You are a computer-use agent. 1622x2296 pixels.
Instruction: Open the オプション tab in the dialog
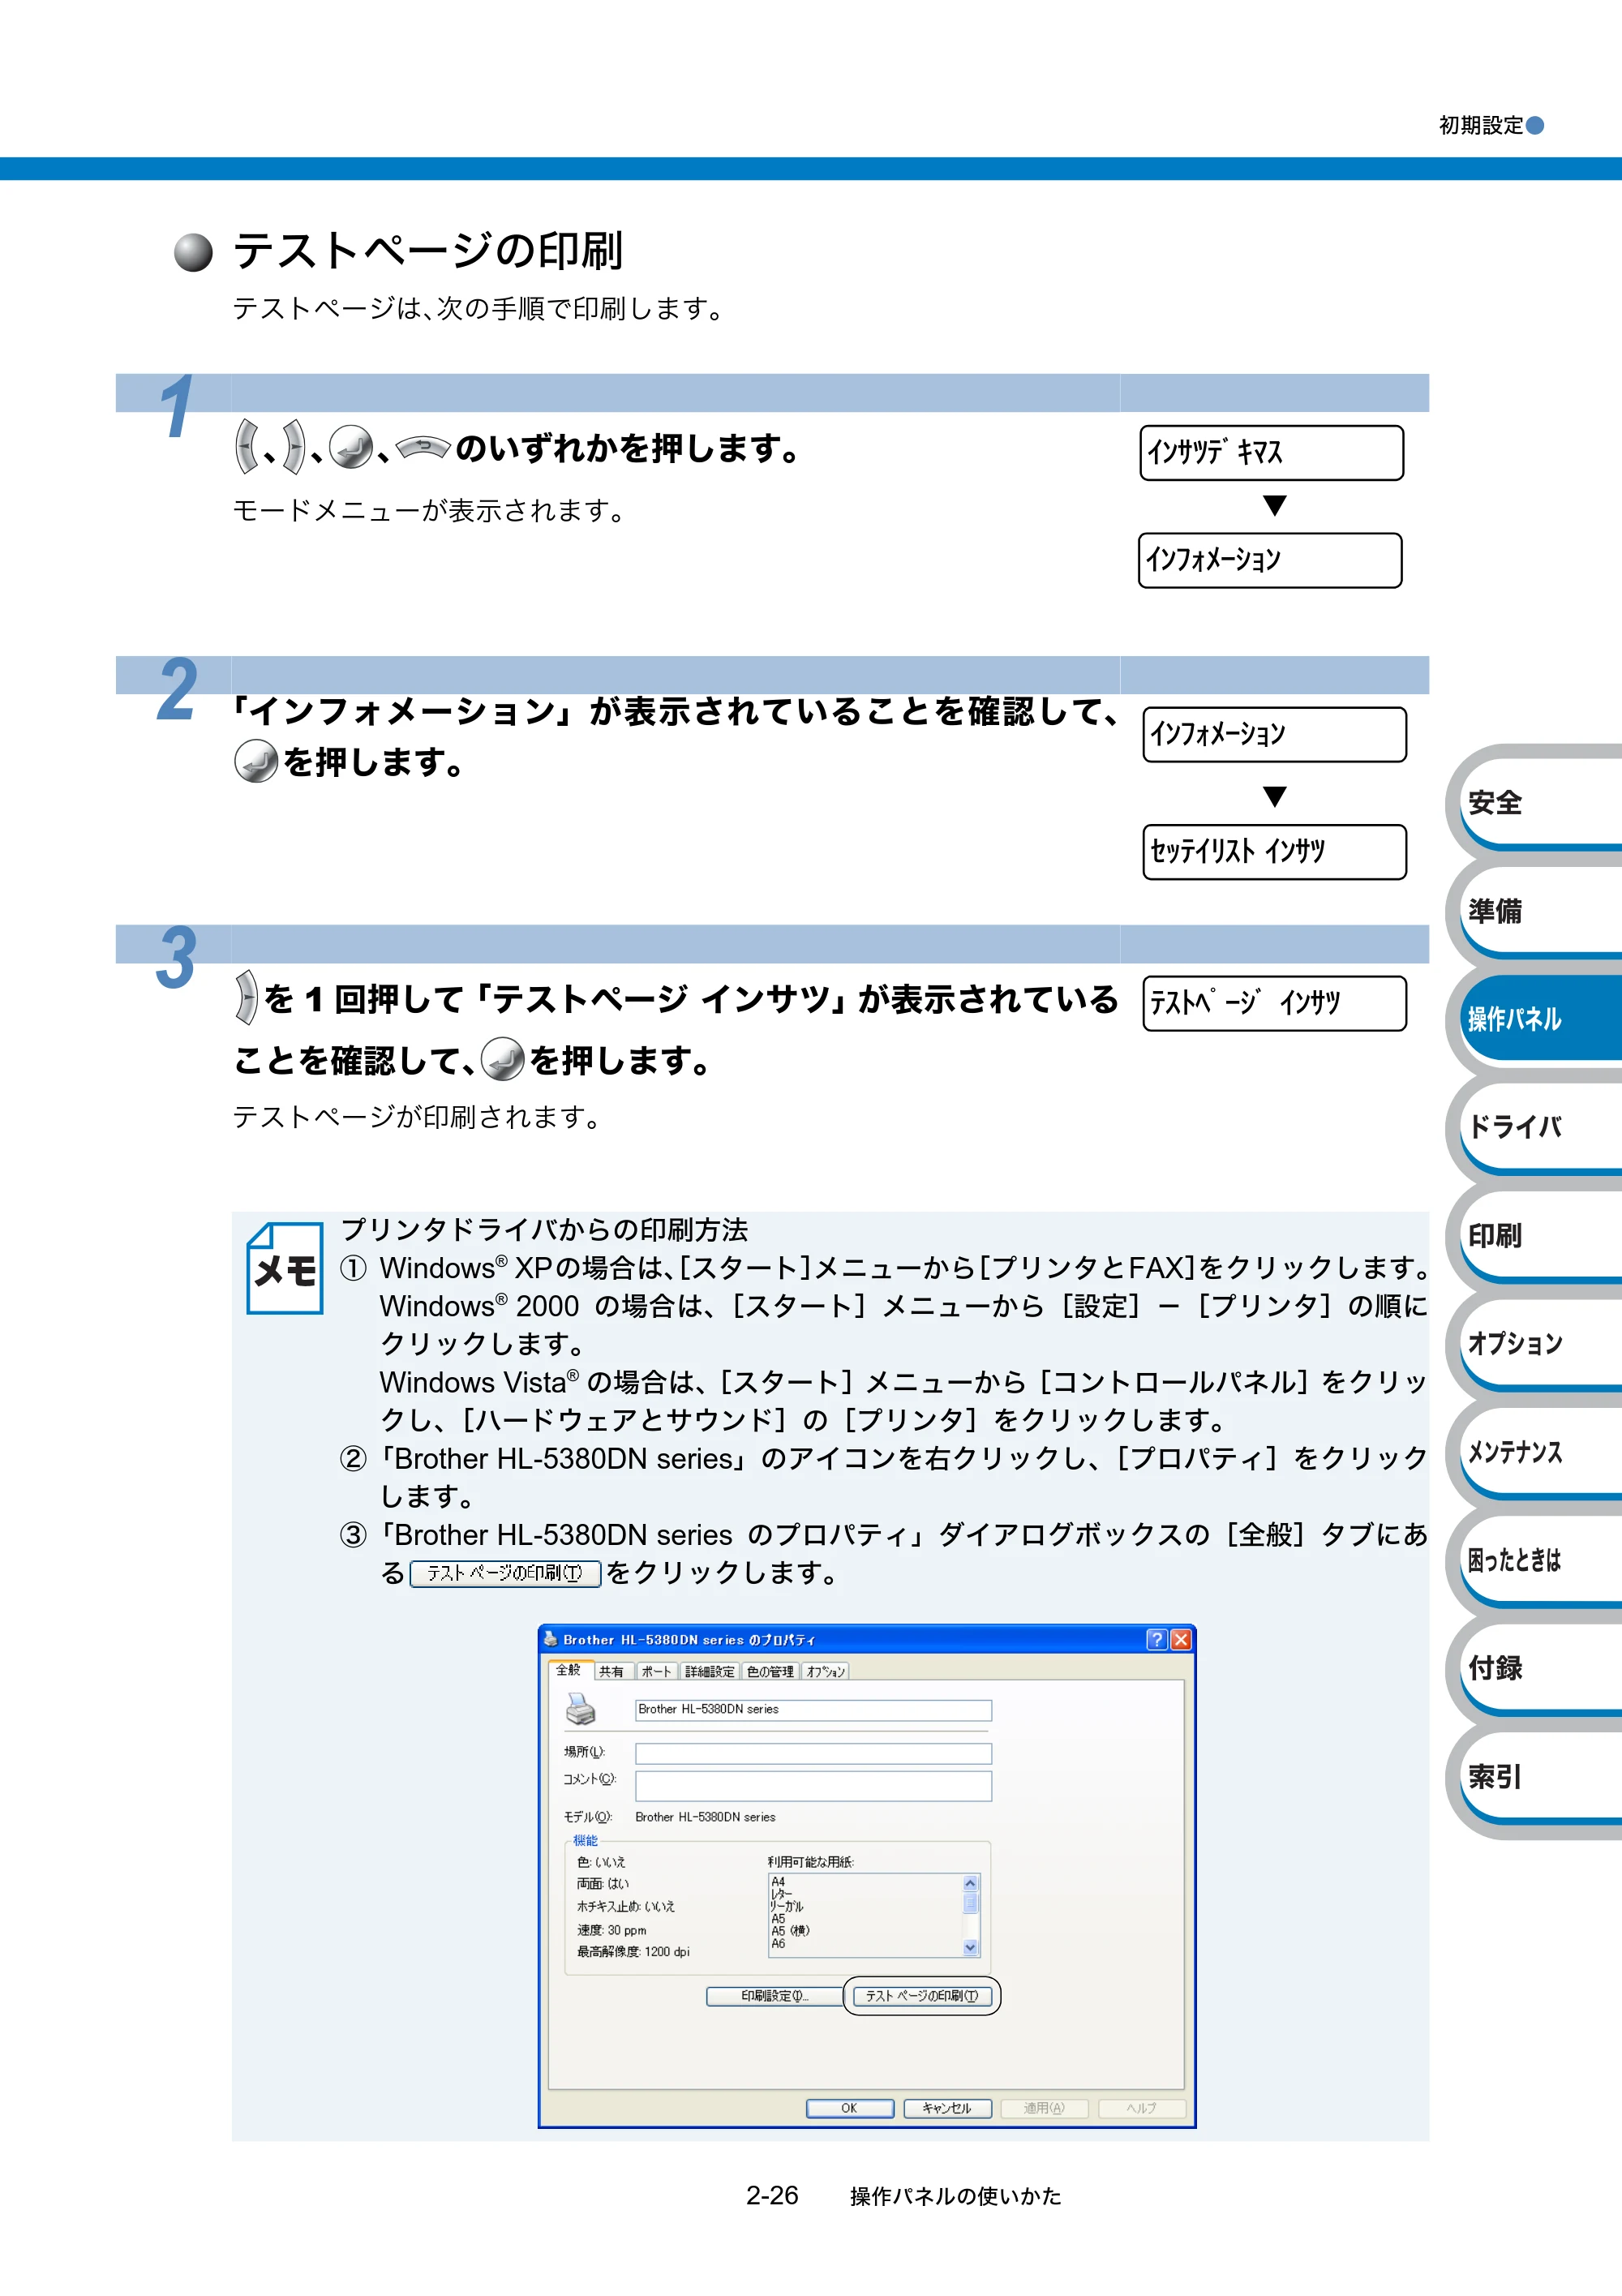pos(826,1671)
